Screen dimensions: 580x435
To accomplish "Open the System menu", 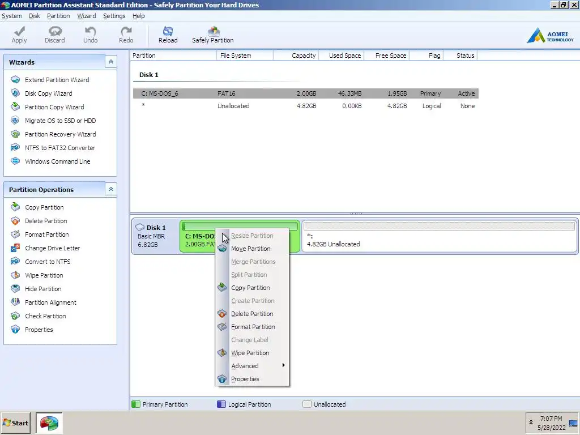I will pyautogui.click(x=12, y=16).
